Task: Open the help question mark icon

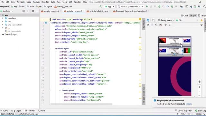Action: pyautogui.click(x=201, y=25)
